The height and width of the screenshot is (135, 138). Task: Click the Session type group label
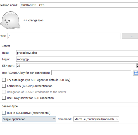tap(10, 106)
